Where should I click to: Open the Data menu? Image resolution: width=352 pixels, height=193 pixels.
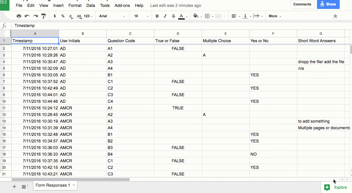point(91,5)
